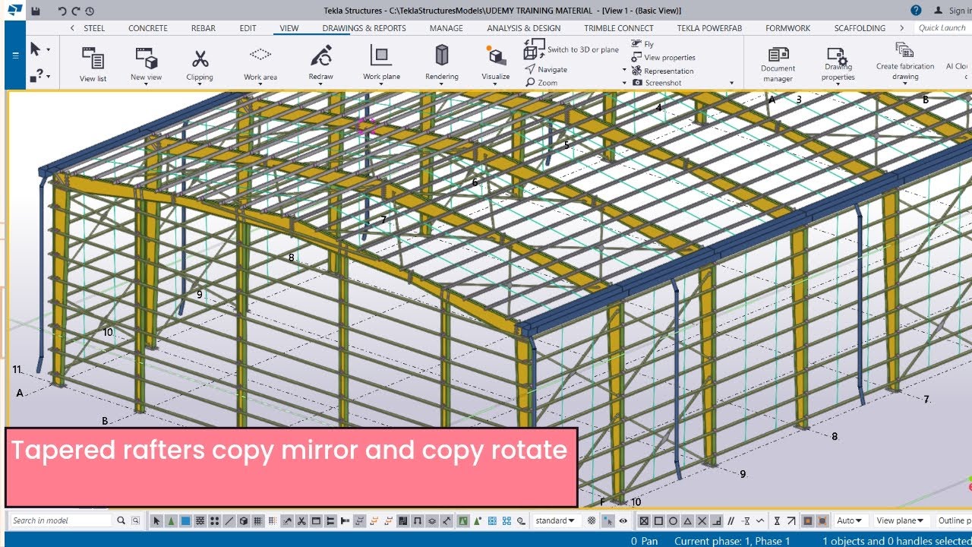Click Create fabrication drawing icon
Image resolution: width=972 pixels, height=547 pixels.
[904, 50]
